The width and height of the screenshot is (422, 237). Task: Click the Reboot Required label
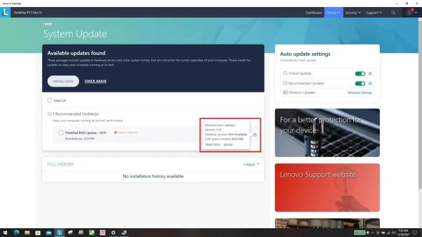tap(126, 132)
